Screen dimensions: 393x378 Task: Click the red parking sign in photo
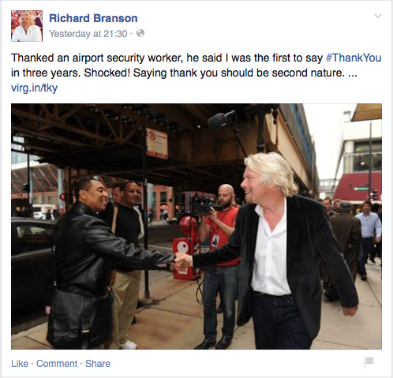157,144
